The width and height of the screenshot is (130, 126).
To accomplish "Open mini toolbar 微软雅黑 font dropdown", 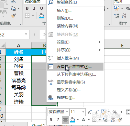I will pyautogui.click(x=67, y=112).
